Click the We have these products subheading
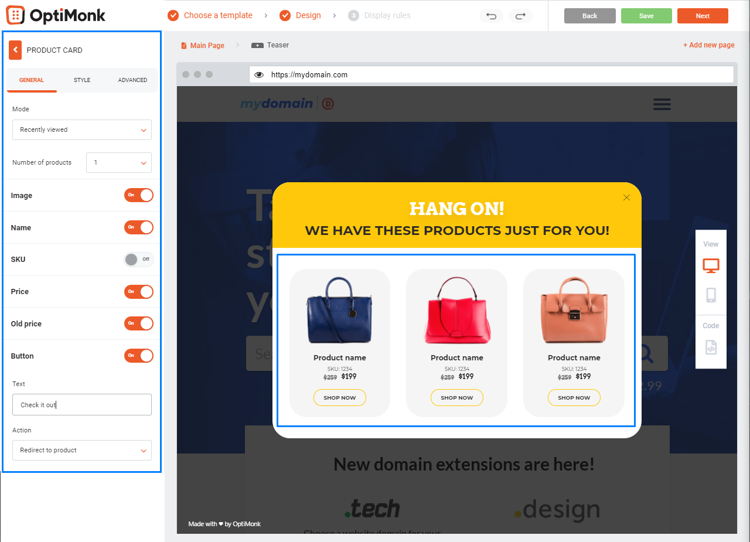The height and width of the screenshot is (542, 750). coord(457,230)
